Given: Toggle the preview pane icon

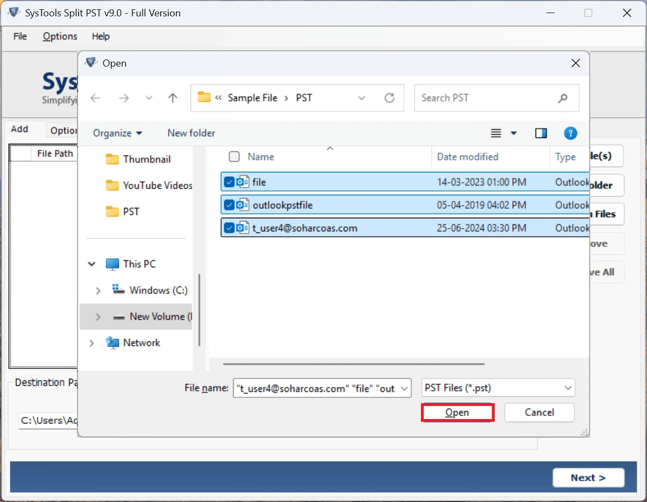Looking at the screenshot, I should (541, 133).
